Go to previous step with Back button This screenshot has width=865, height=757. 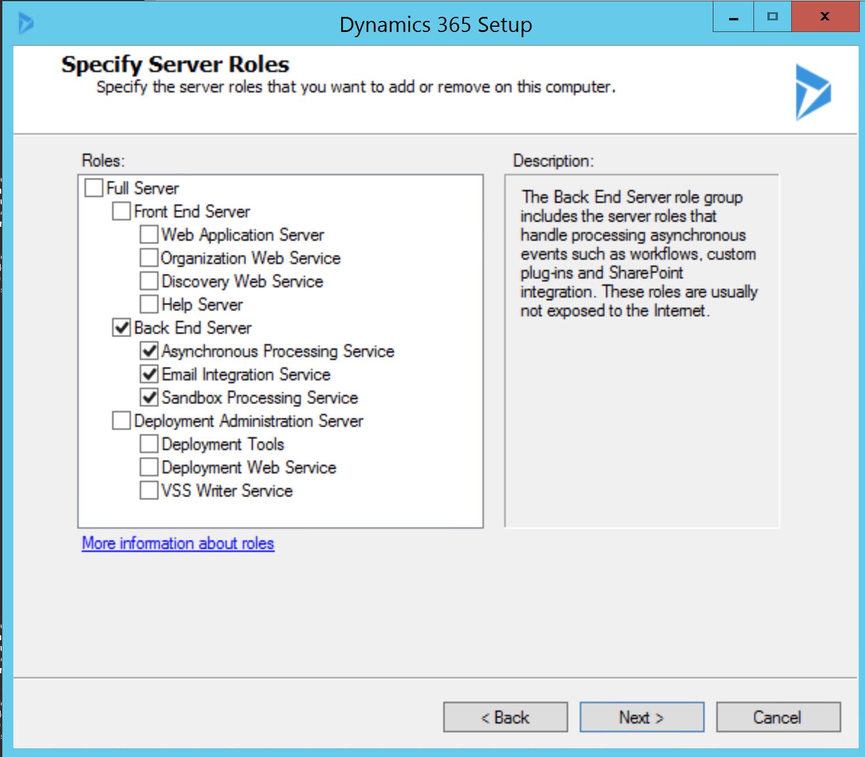pyautogui.click(x=505, y=717)
